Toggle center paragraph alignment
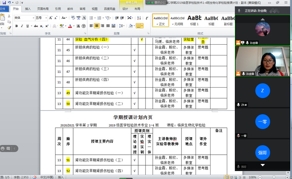 (x=97, y=26)
